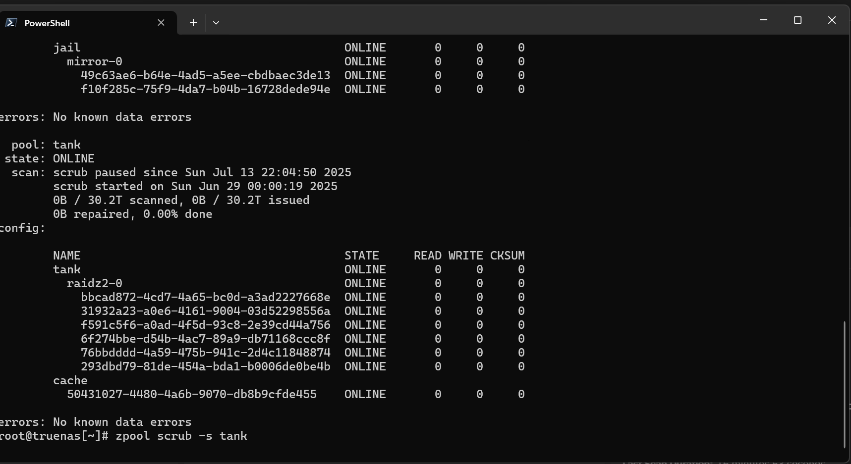Screen dimensions: 851x464
Task: Click the jail pool name
Action: point(67,48)
